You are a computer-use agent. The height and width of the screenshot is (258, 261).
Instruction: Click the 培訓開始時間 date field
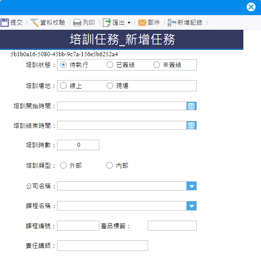[x=122, y=106]
